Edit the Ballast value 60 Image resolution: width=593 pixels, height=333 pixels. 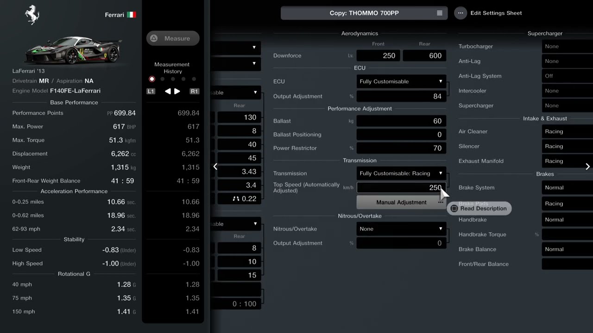401,121
